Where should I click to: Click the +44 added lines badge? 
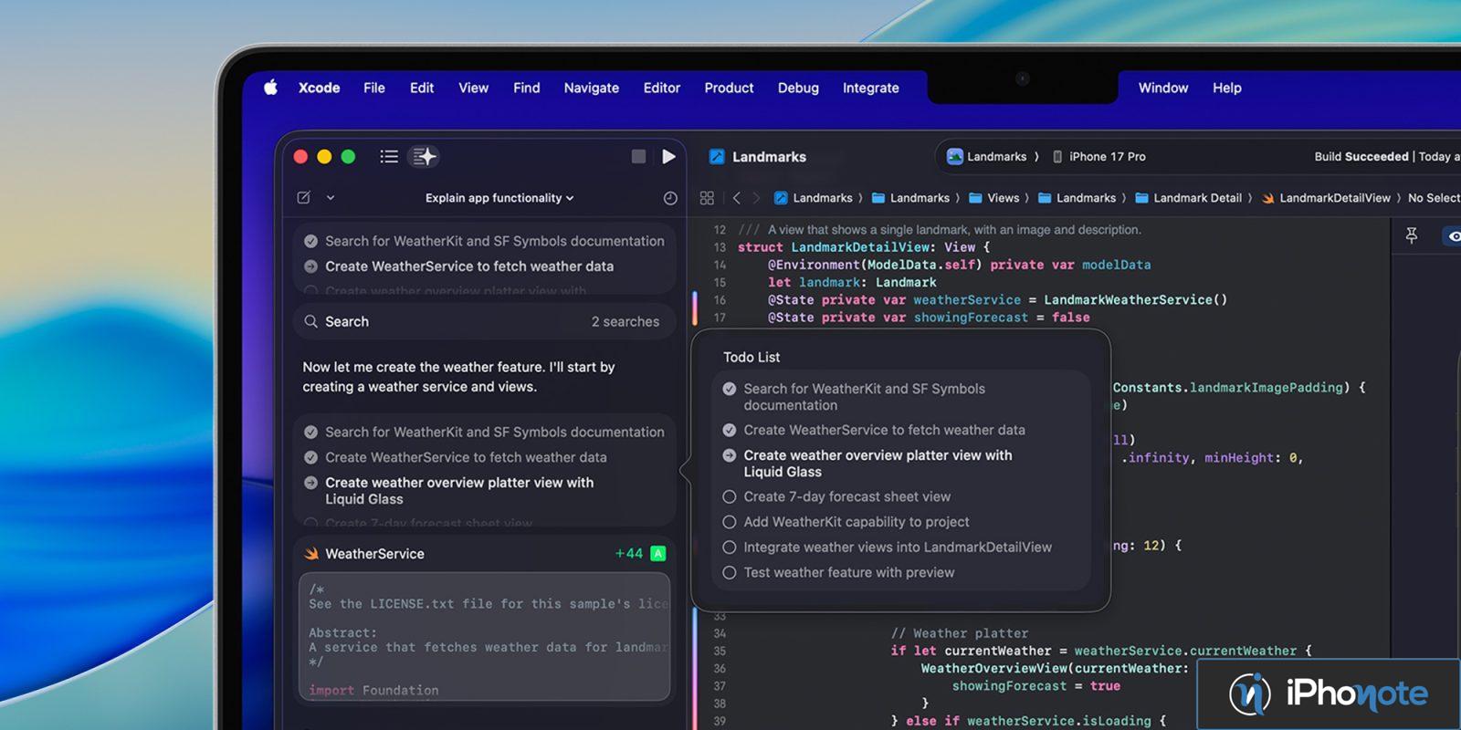628,553
